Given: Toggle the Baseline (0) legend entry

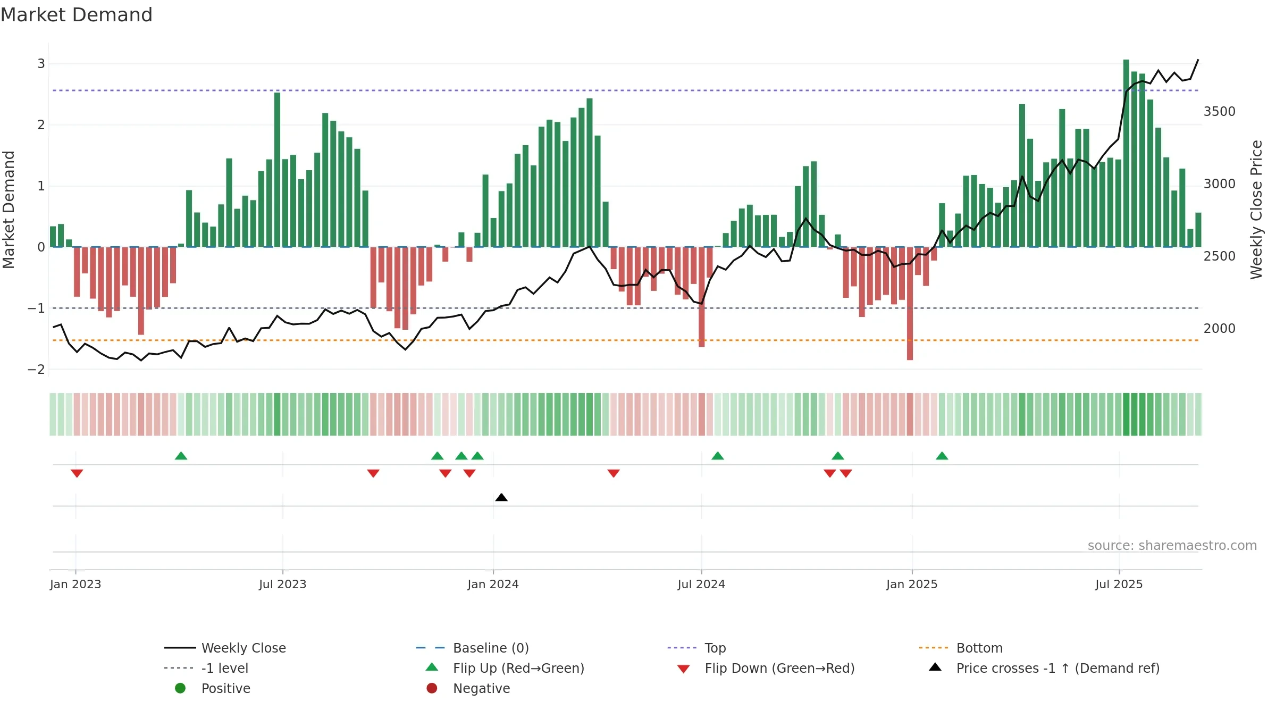Looking at the screenshot, I should pyautogui.click(x=472, y=648).
